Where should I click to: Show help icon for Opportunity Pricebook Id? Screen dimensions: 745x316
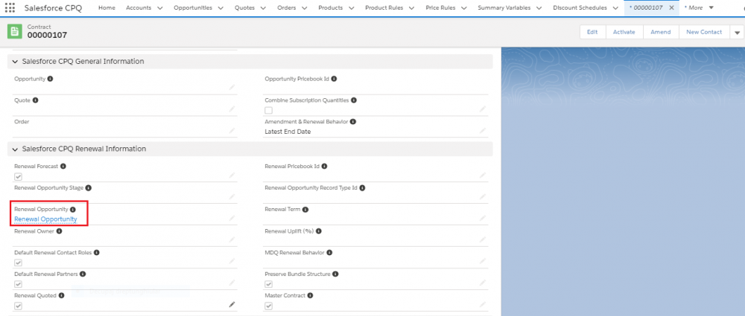[x=334, y=79]
